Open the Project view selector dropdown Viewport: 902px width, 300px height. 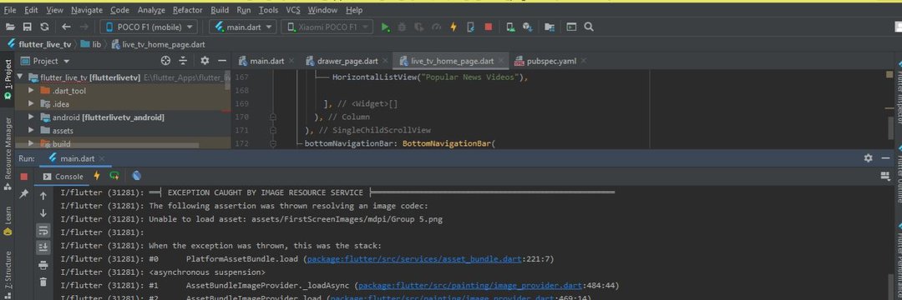45,61
